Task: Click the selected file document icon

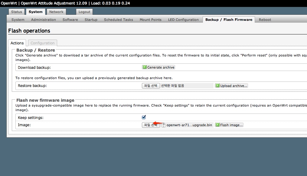Action: coord(164,125)
